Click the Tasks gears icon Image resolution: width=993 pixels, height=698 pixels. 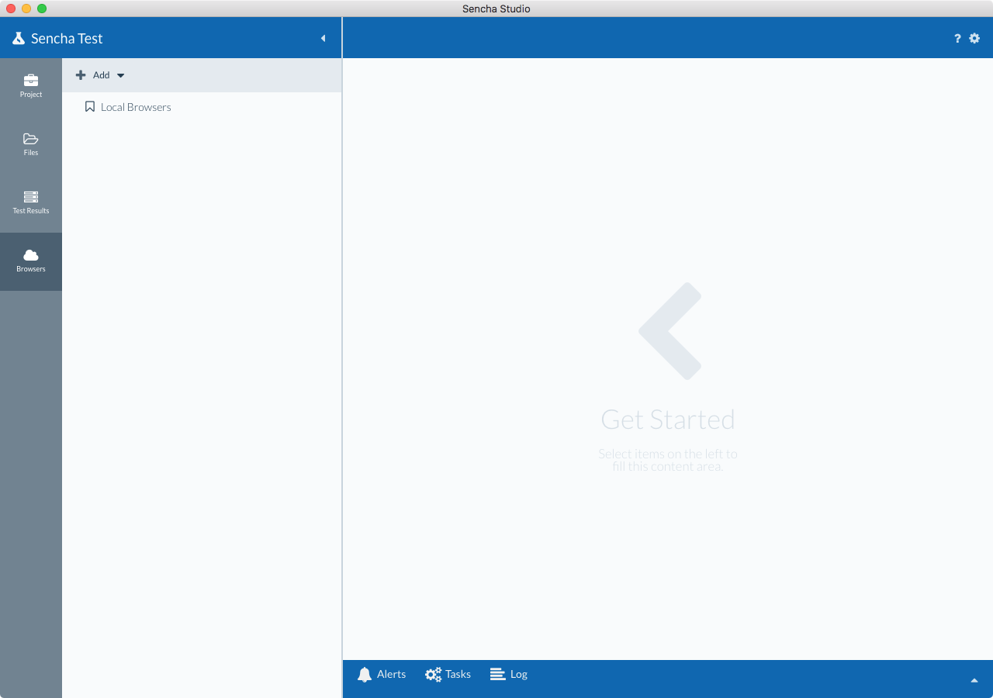434,675
